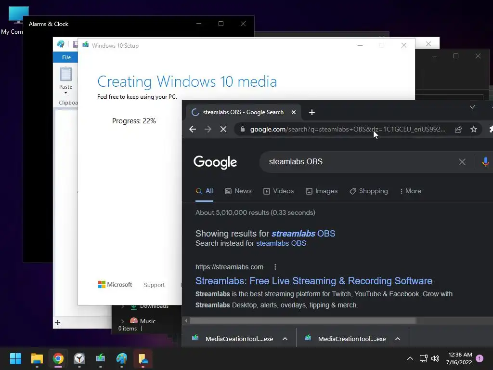Switch to Images results
The width and height of the screenshot is (493, 370).
[x=322, y=191]
